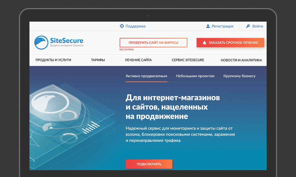Click Проверить сайт на вирусы button

[153, 42]
